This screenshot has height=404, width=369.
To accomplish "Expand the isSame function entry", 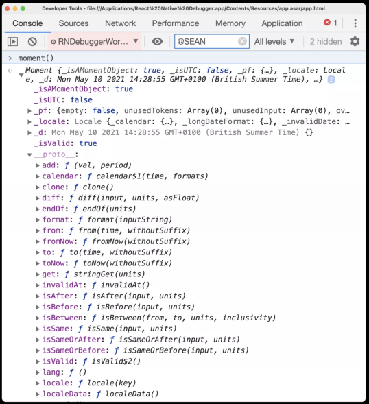I will coord(38,329).
